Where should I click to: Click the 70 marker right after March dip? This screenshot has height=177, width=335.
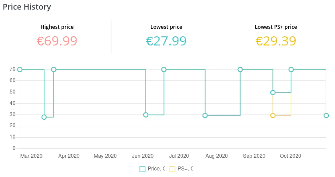coord(54,69)
